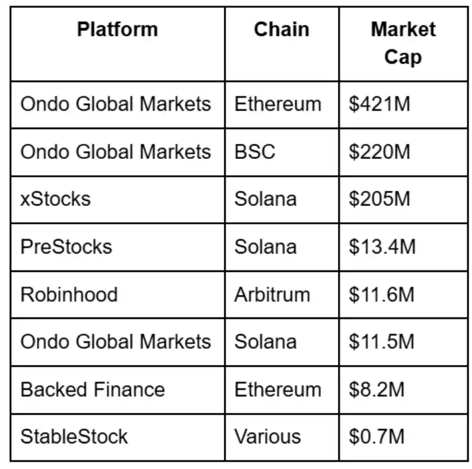Click the Market Cap column header
472x469 pixels.
[403, 43]
